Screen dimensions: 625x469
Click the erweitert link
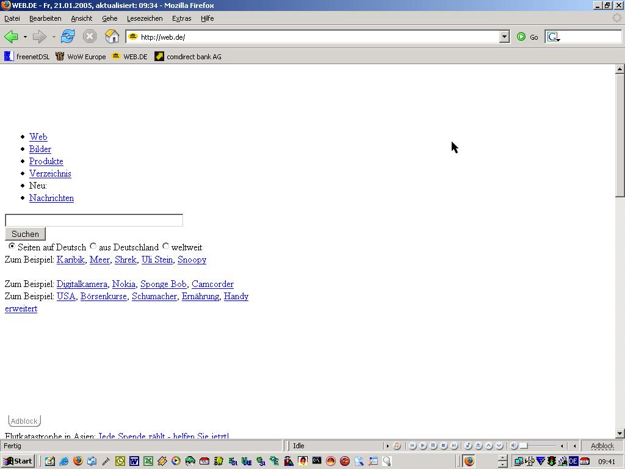[x=21, y=308]
